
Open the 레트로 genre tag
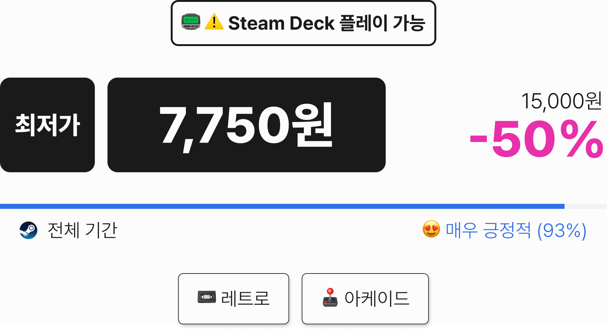(234, 298)
